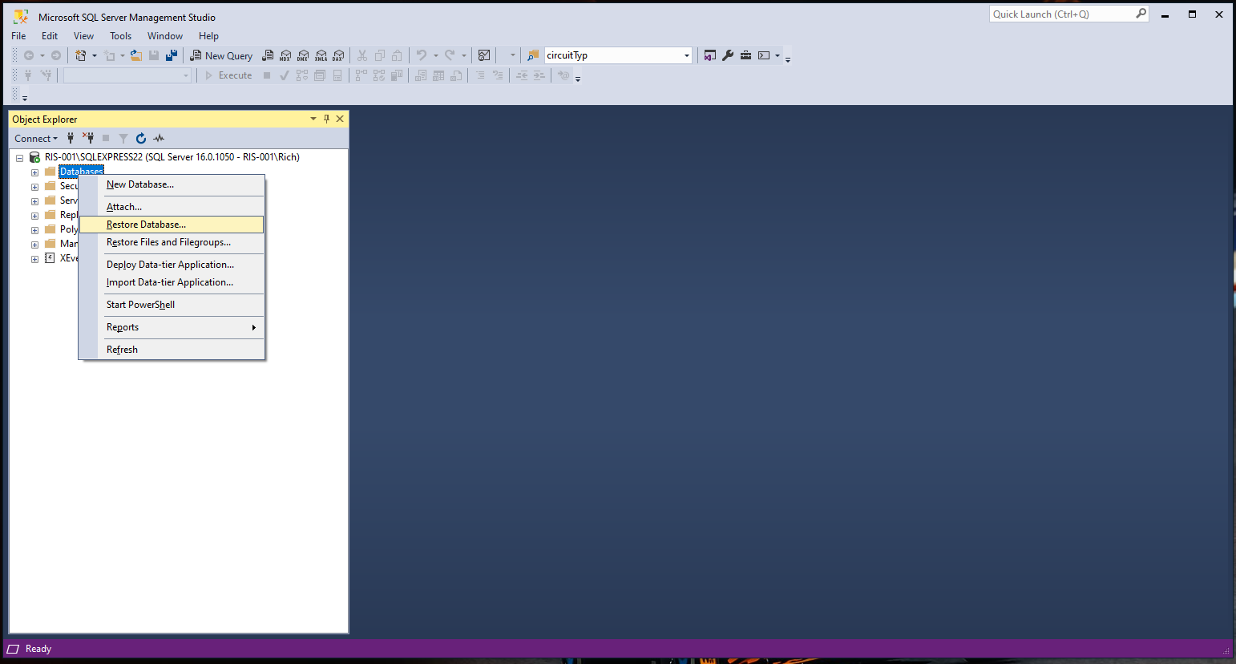Choose Restore Files and Filegroups...
The height and width of the screenshot is (664, 1236).
tap(172, 242)
